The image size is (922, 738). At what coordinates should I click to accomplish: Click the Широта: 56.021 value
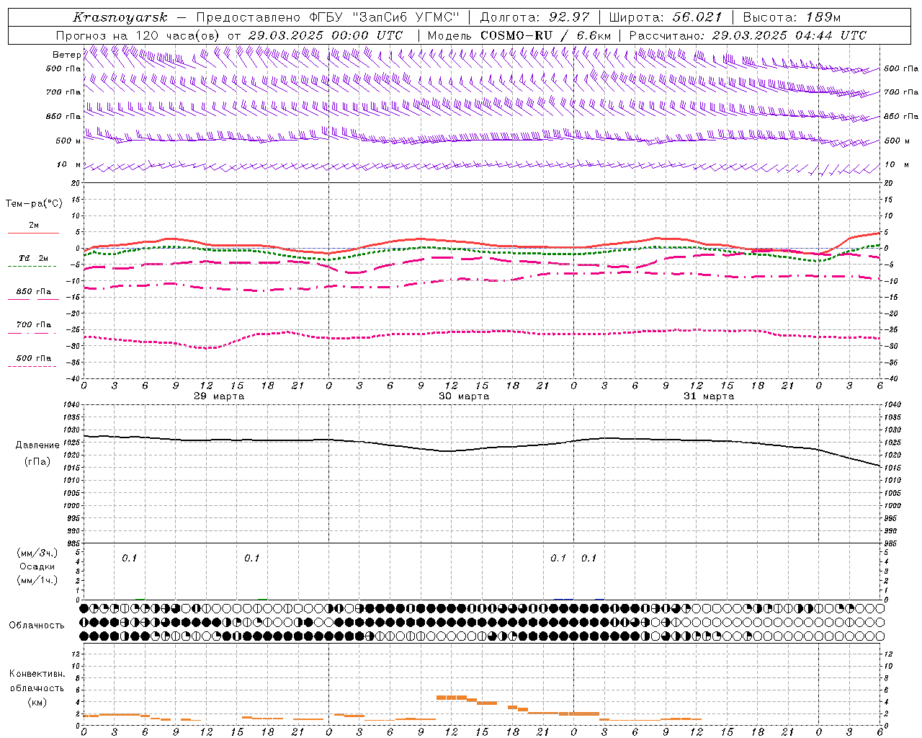(666, 17)
